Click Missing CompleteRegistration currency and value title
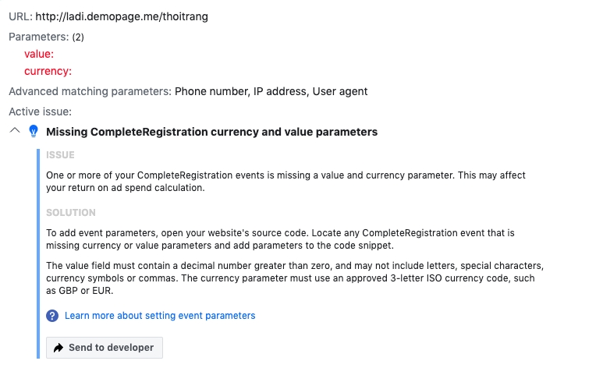 [211, 132]
